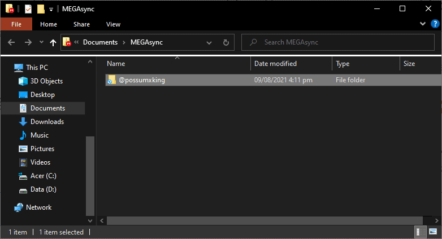The height and width of the screenshot is (239, 442).
Task: Go up one level with up arrow
Action: tap(53, 42)
